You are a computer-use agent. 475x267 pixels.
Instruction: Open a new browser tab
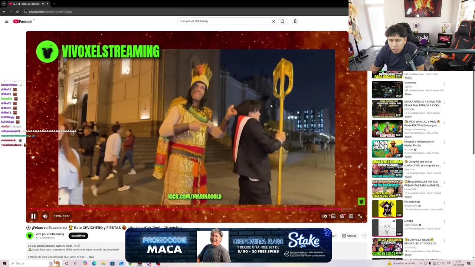click(x=54, y=4)
